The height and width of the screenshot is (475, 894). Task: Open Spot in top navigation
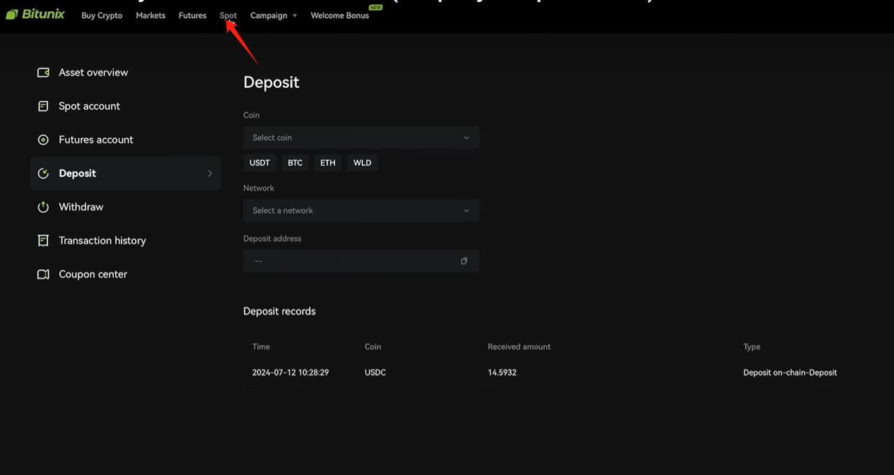[228, 15]
